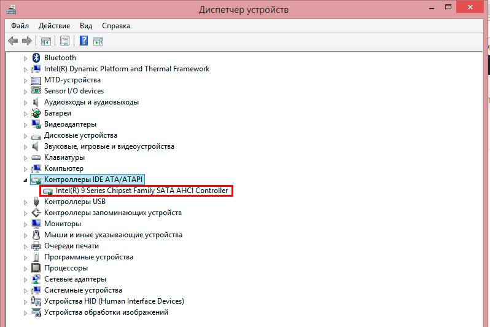Expand the Видеоадаптеры node
Viewport: 490px width, 327px height.
click(26, 124)
